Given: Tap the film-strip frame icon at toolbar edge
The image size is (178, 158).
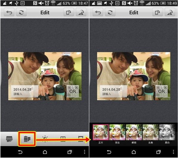Looking at the screenshot, I should 81,139.
